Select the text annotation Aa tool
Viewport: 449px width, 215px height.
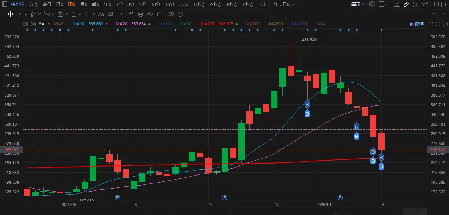point(101,14)
